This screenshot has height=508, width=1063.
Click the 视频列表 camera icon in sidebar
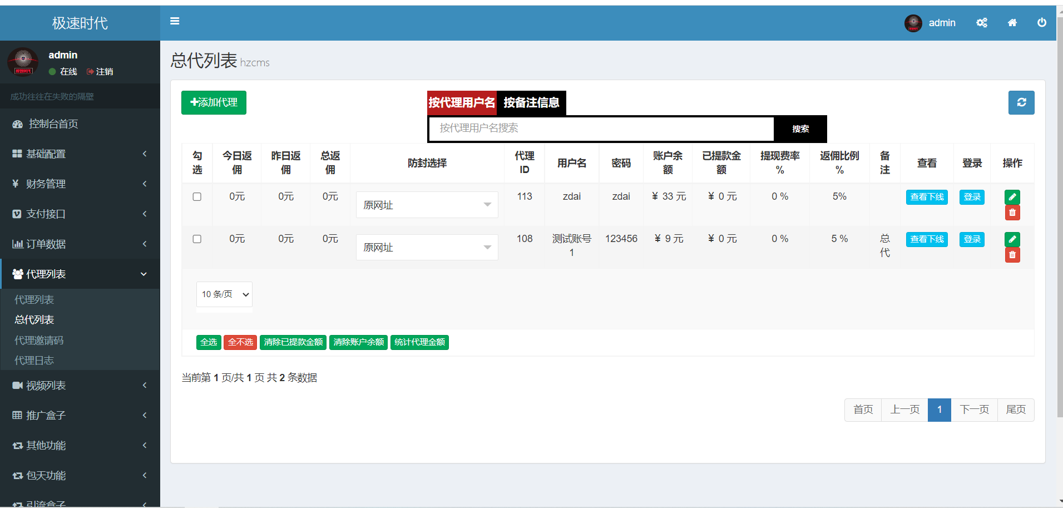click(17, 385)
